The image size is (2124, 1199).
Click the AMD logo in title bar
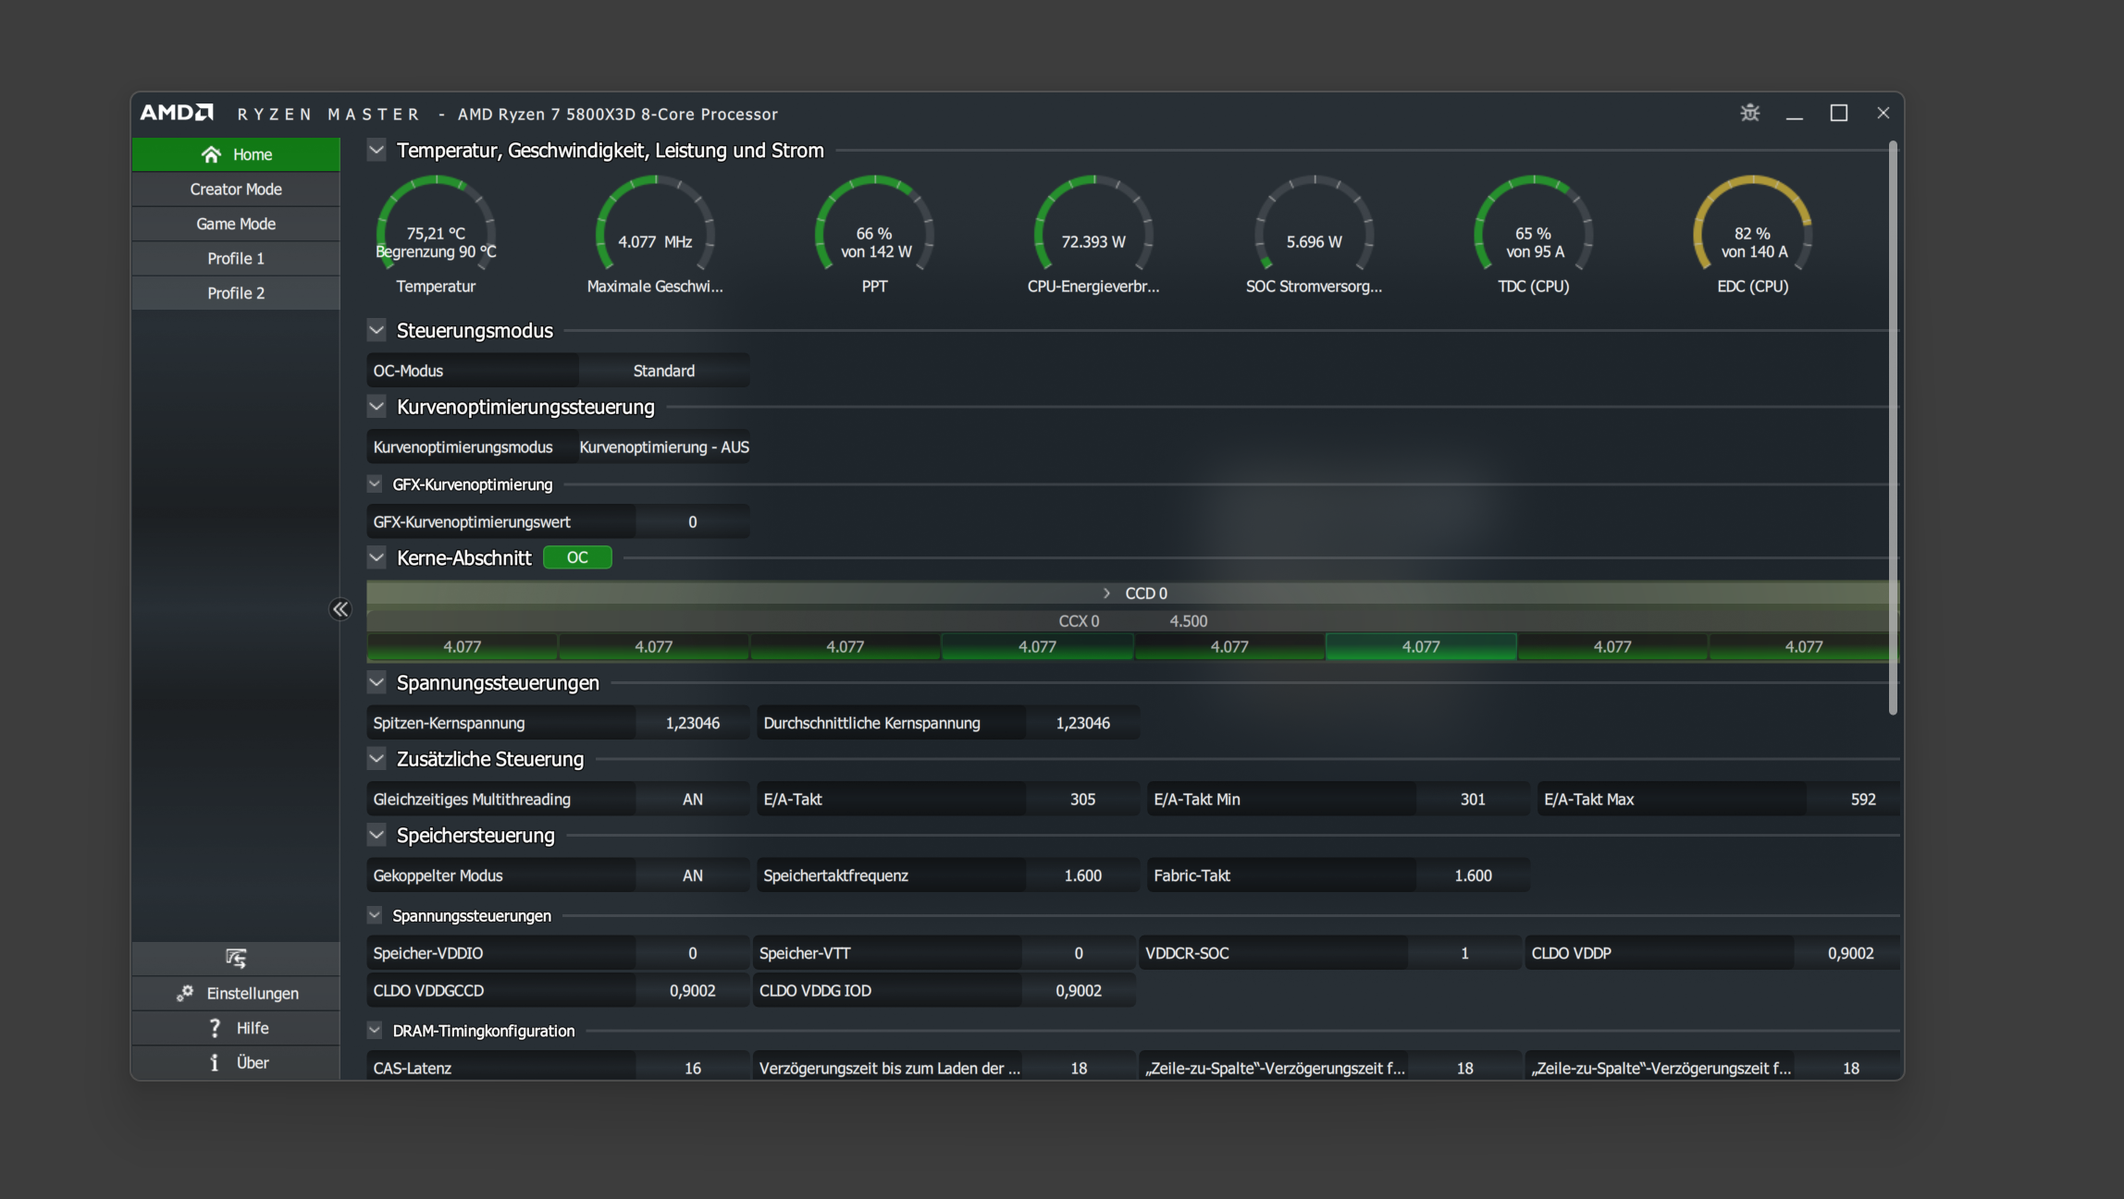(x=177, y=113)
